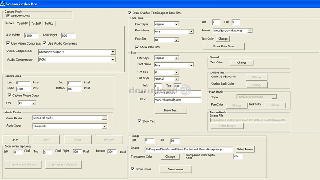Click the Text 2 input field
Image resolution: width=320 pixels, height=180 pixels.
pos(177,100)
